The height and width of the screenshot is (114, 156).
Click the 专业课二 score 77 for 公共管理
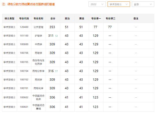(110, 27)
